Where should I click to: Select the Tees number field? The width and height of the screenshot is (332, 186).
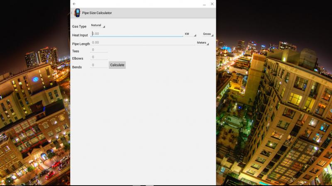99,50
